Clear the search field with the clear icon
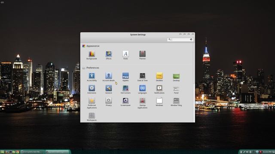Image resolution: width=275 pixels, height=154 pixels. click(191, 39)
